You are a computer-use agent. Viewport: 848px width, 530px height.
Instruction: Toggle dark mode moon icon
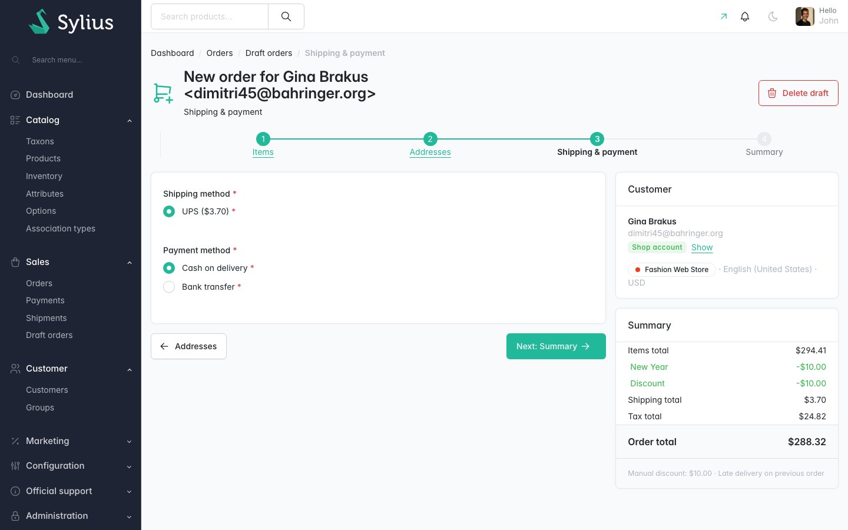773,16
